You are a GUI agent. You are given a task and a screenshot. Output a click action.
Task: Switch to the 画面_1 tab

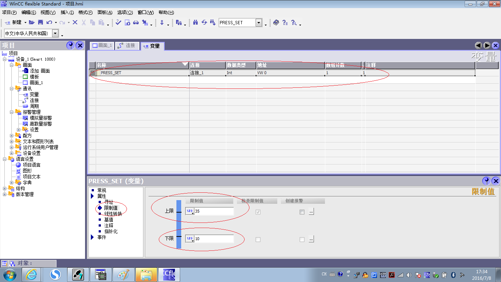coord(102,46)
